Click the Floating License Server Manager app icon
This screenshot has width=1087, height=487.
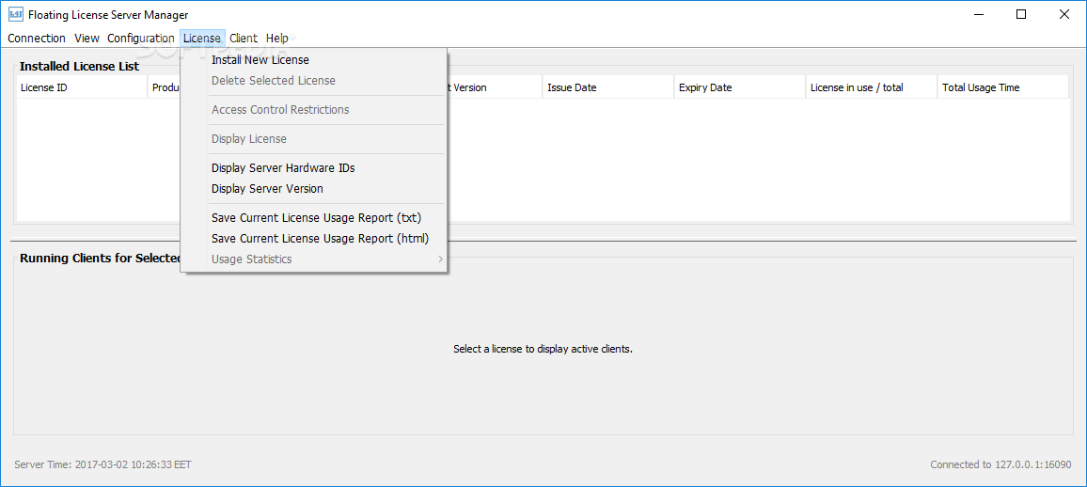click(16, 14)
